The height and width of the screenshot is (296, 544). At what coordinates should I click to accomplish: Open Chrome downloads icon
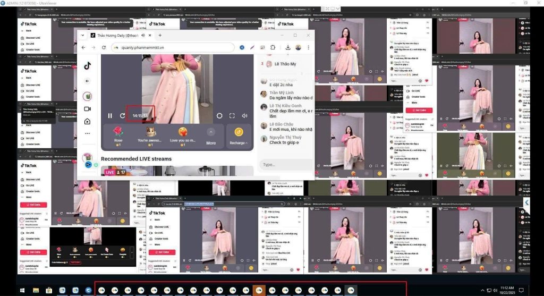[x=288, y=47]
